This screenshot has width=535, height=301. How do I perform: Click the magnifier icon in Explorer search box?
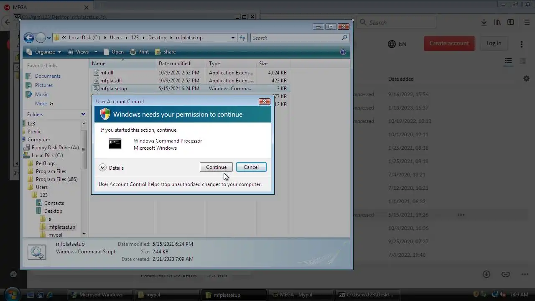(x=344, y=38)
